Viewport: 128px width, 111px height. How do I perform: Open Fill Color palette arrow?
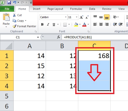click(80, 24)
